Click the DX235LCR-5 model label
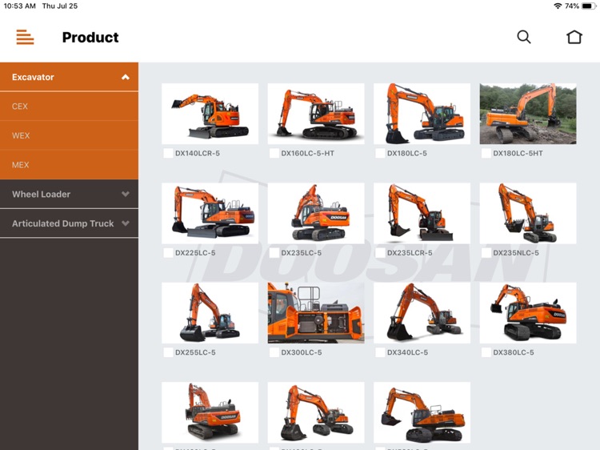 pos(410,253)
